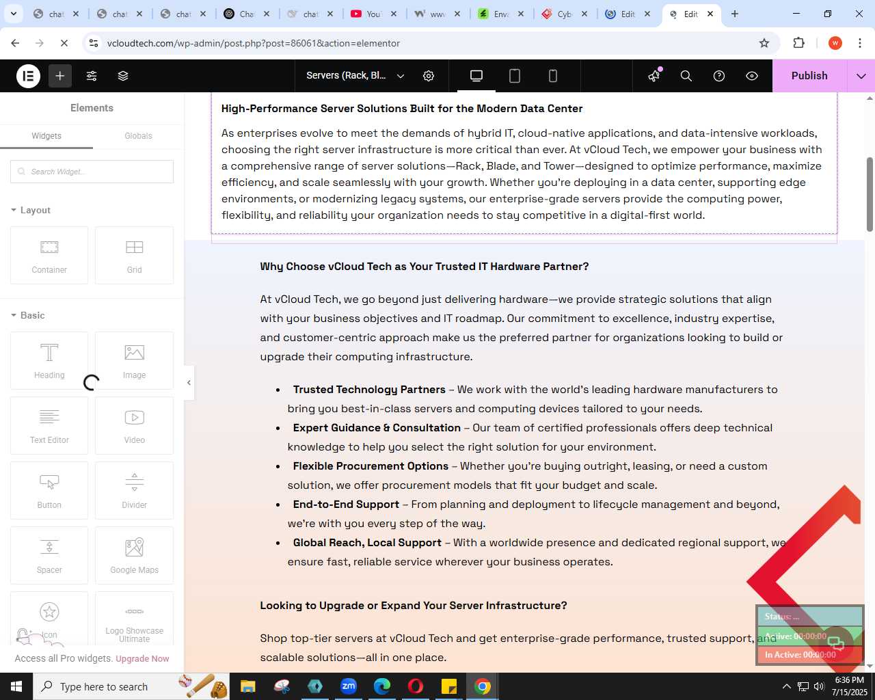The height and width of the screenshot is (700, 875).
Task: Collapse the Layout section
Action: coord(31,210)
